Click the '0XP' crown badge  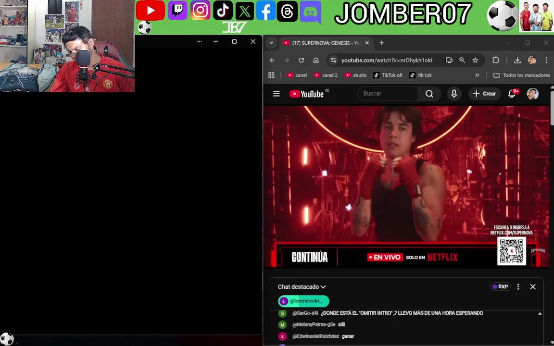point(500,287)
